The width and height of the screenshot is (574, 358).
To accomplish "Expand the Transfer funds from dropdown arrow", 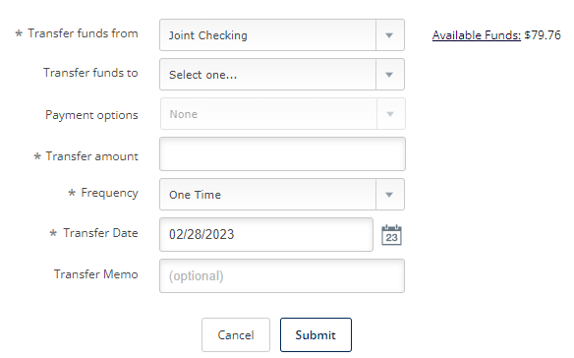I will point(389,35).
